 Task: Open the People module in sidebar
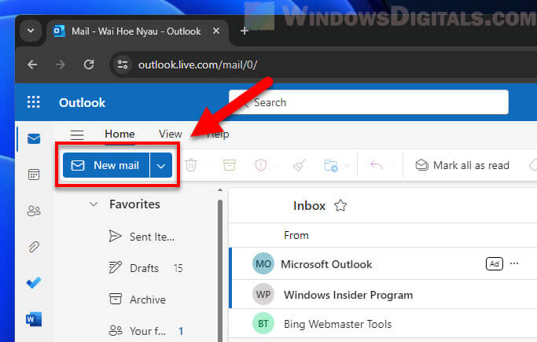(x=34, y=211)
